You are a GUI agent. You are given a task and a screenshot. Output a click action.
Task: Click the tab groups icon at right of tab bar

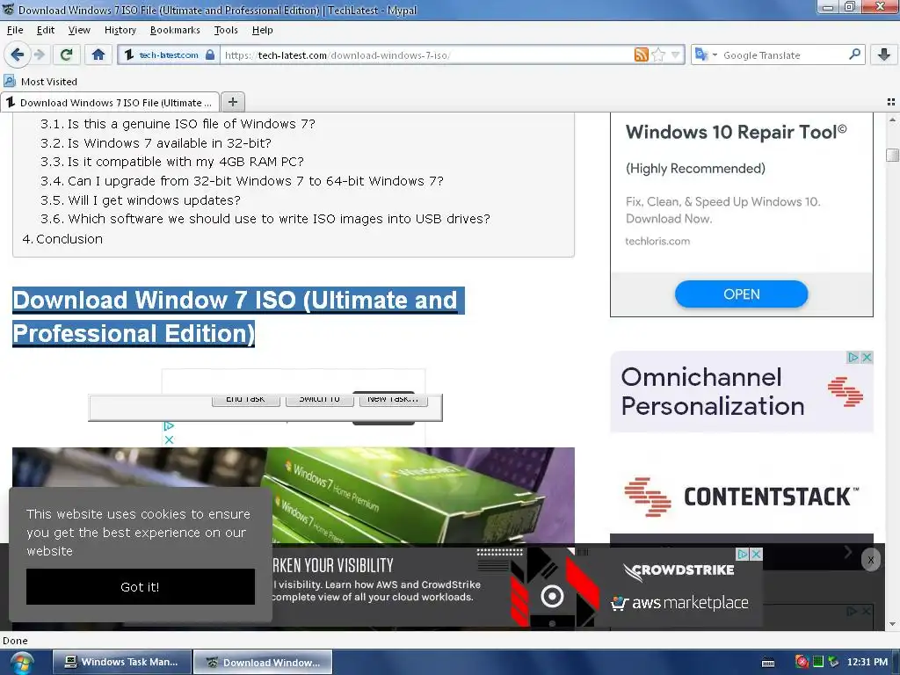pos(891,102)
